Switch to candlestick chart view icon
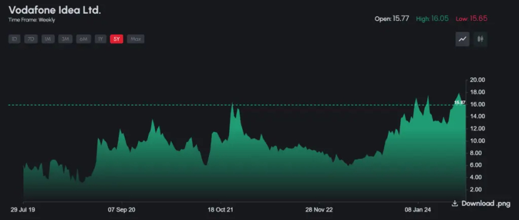 480,39
